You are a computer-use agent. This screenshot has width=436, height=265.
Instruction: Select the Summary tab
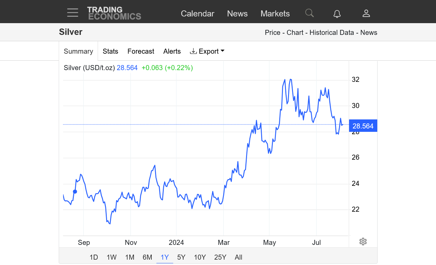[78, 51]
